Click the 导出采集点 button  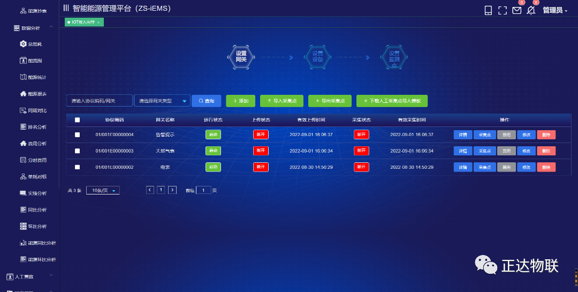tap(330, 101)
